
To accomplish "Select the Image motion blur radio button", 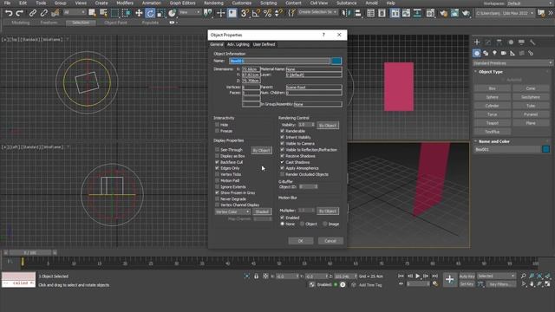I will [324, 224].
